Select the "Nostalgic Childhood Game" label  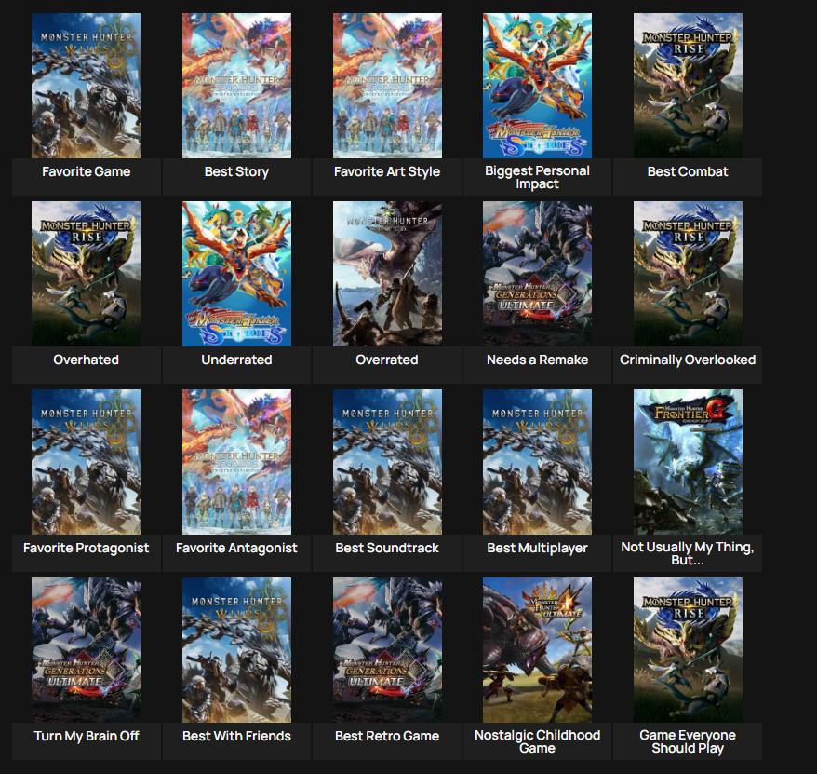click(537, 741)
